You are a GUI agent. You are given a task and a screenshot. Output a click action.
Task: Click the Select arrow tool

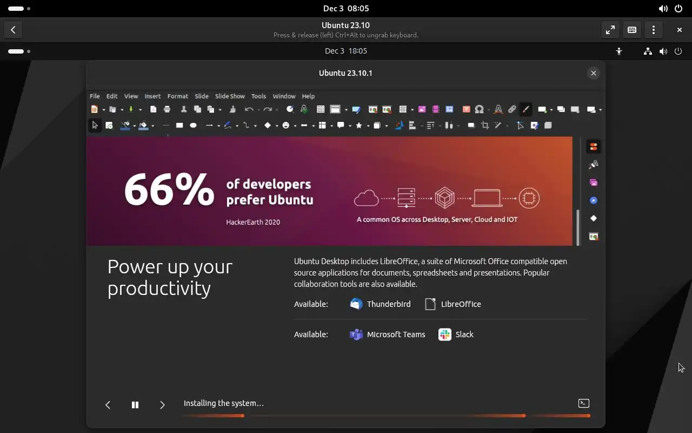point(95,126)
